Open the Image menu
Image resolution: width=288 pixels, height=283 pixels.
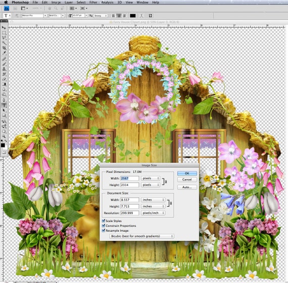tap(56, 3)
